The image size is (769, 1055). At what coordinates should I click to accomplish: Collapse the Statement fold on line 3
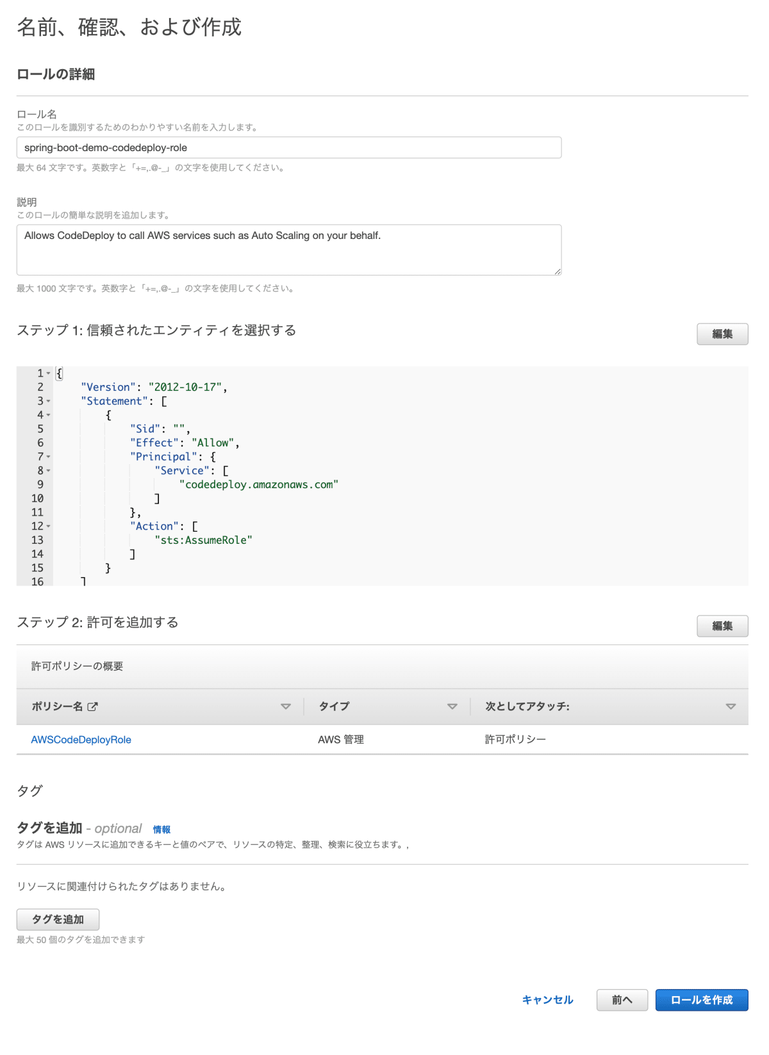48,402
